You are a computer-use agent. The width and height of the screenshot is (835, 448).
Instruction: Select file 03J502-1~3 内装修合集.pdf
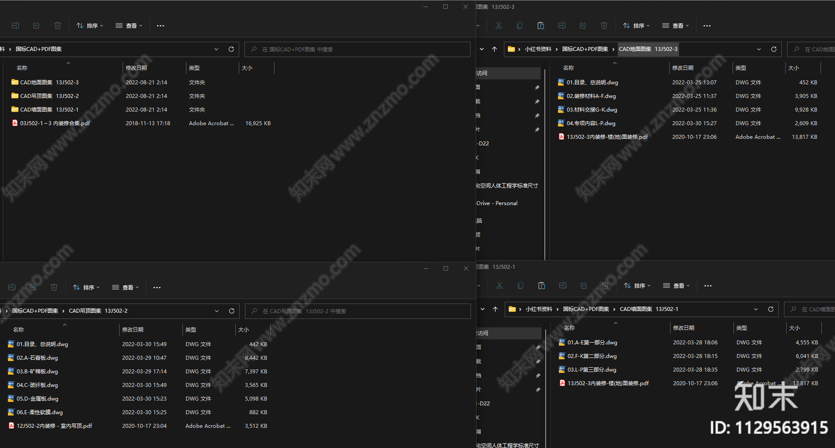click(51, 123)
